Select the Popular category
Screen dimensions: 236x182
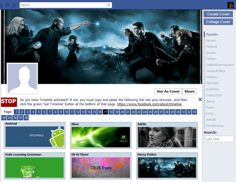pyautogui.click(x=212, y=35)
